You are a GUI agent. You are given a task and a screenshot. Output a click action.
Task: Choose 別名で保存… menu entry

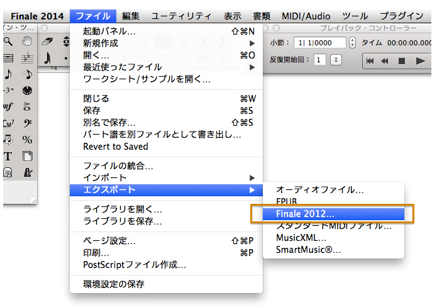point(167,123)
